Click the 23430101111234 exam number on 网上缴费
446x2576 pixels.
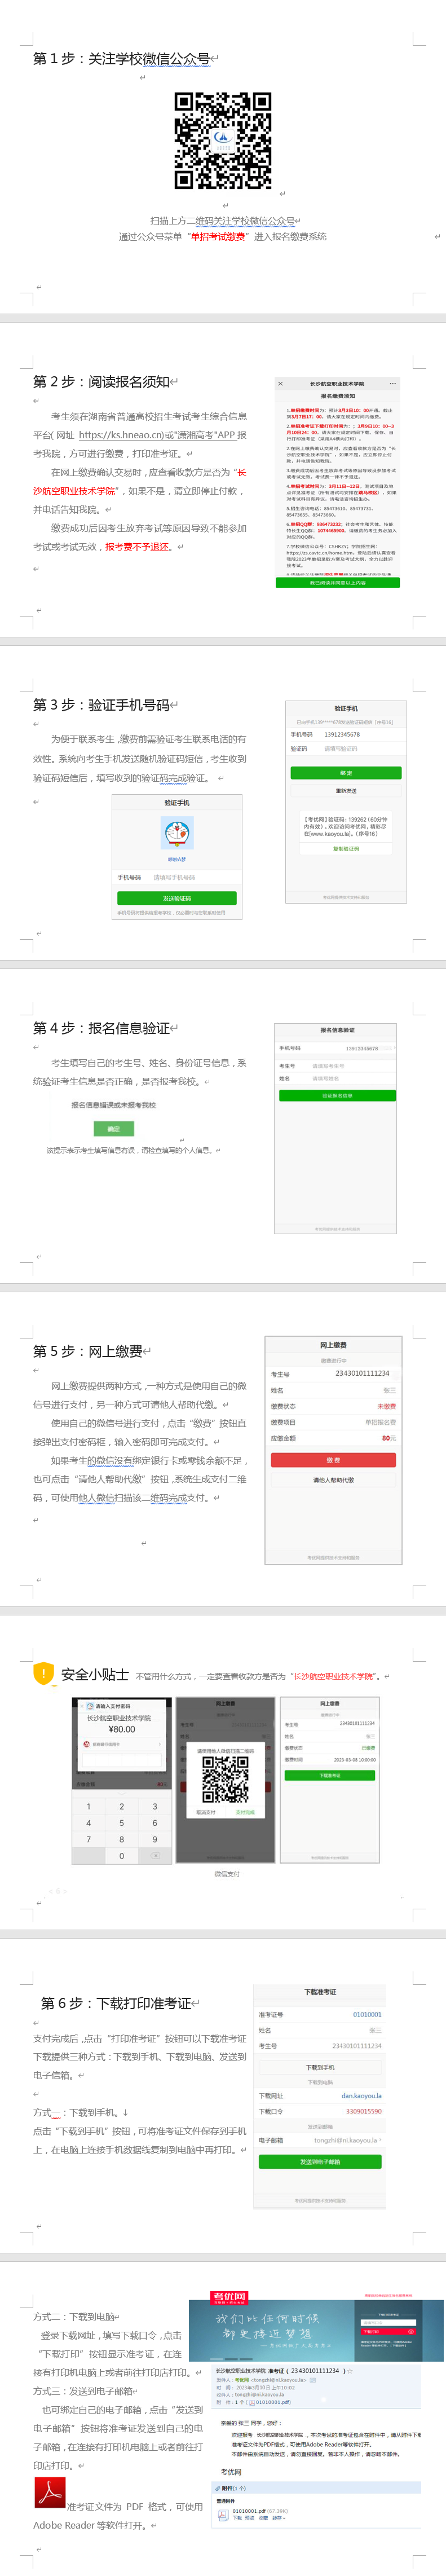point(362,1373)
